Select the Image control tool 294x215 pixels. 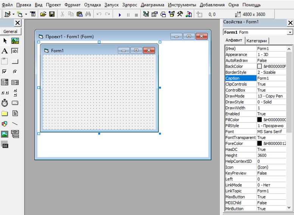pos(5,134)
